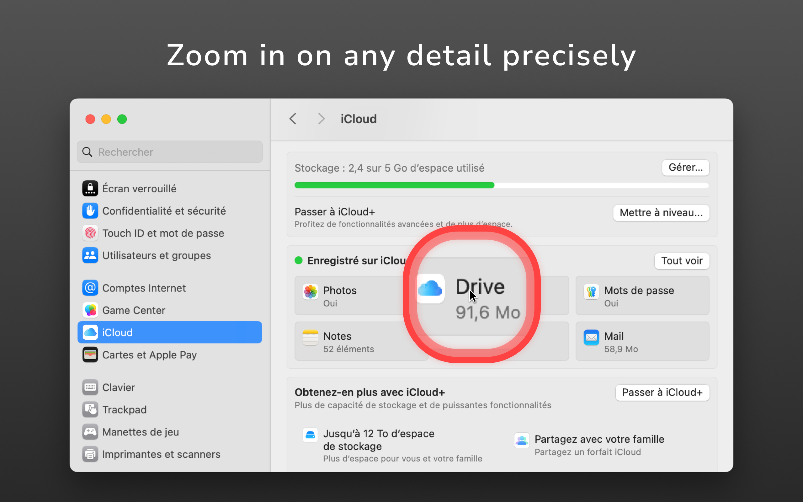The height and width of the screenshot is (502, 803).
Task: Open Écran verrouillé settings icon
Action: (90, 189)
